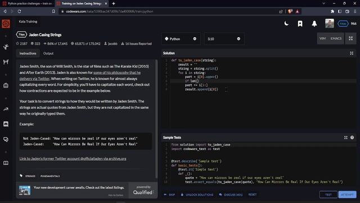Expand the Sample Tests panel
The width and height of the screenshot is (360, 203).
click(x=345, y=138)
